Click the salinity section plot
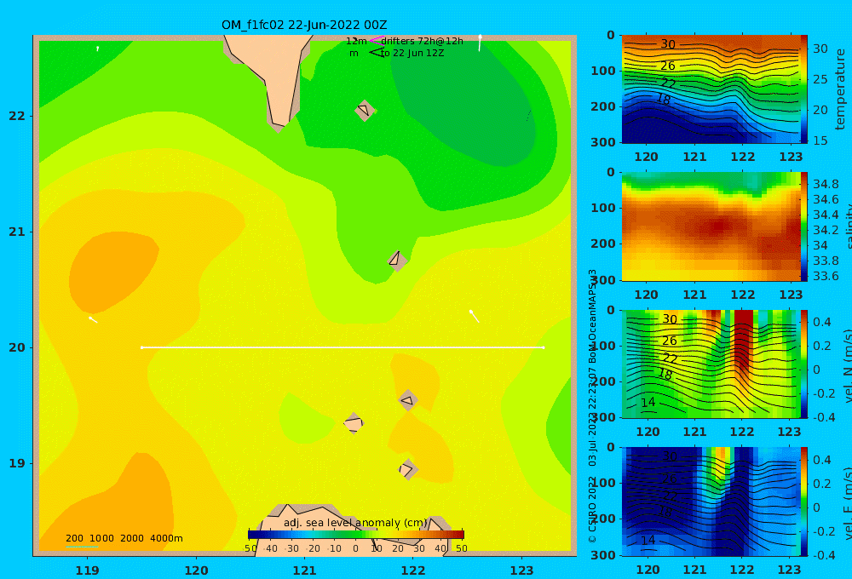This screenshot has width=852, height=579. pos(711,226)
